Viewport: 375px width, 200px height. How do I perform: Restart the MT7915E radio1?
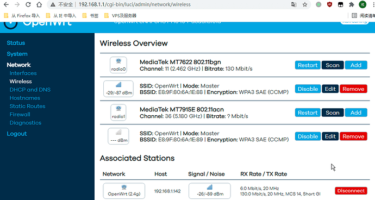click(x=308, y=112)
